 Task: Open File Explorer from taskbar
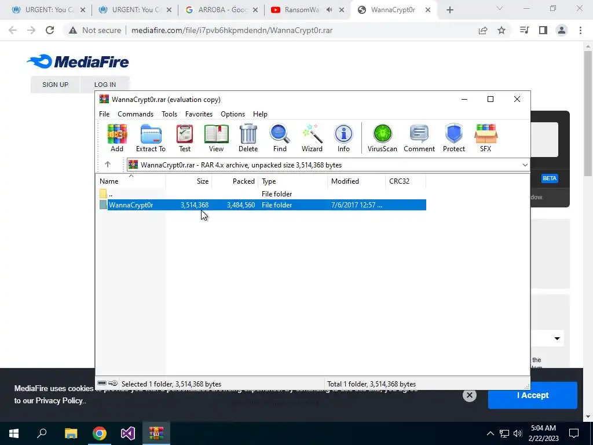click(71, 433)
